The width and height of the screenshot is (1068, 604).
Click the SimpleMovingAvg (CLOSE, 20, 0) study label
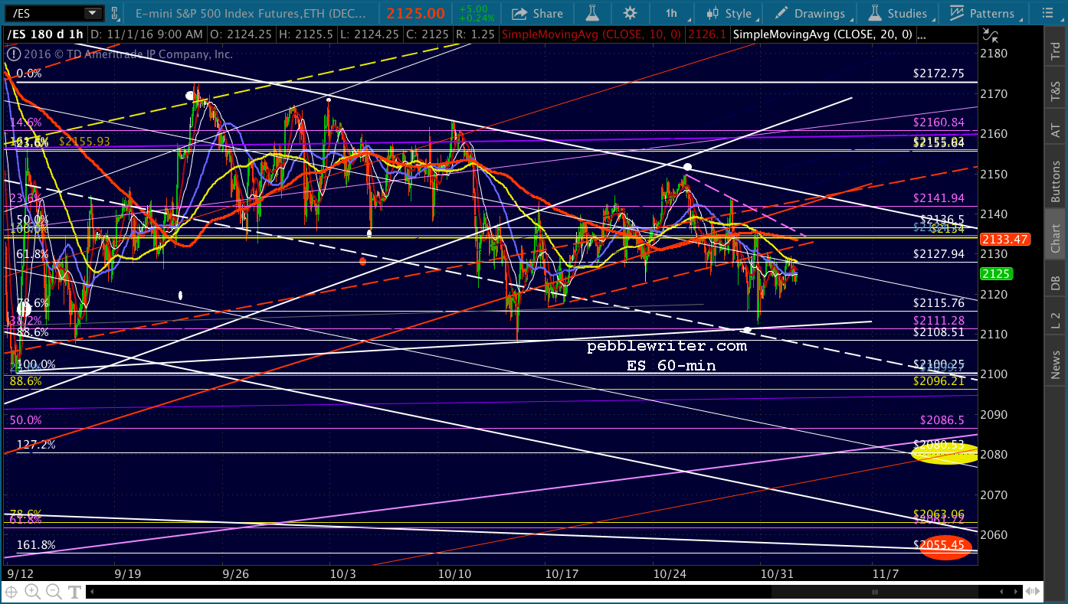[822, 34]
